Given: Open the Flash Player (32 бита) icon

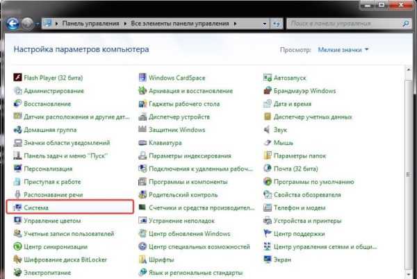Looking at the screenshot, I should point(17,78).
